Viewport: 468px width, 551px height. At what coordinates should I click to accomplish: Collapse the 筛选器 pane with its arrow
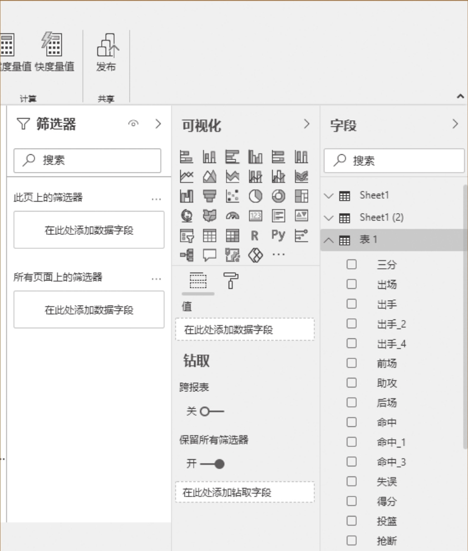pyautogui.click(x=158, y=124)
